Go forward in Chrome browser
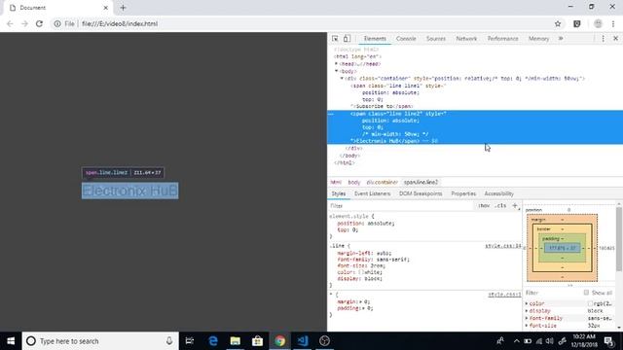Screen dimensions: 623x350 (24, 23)
